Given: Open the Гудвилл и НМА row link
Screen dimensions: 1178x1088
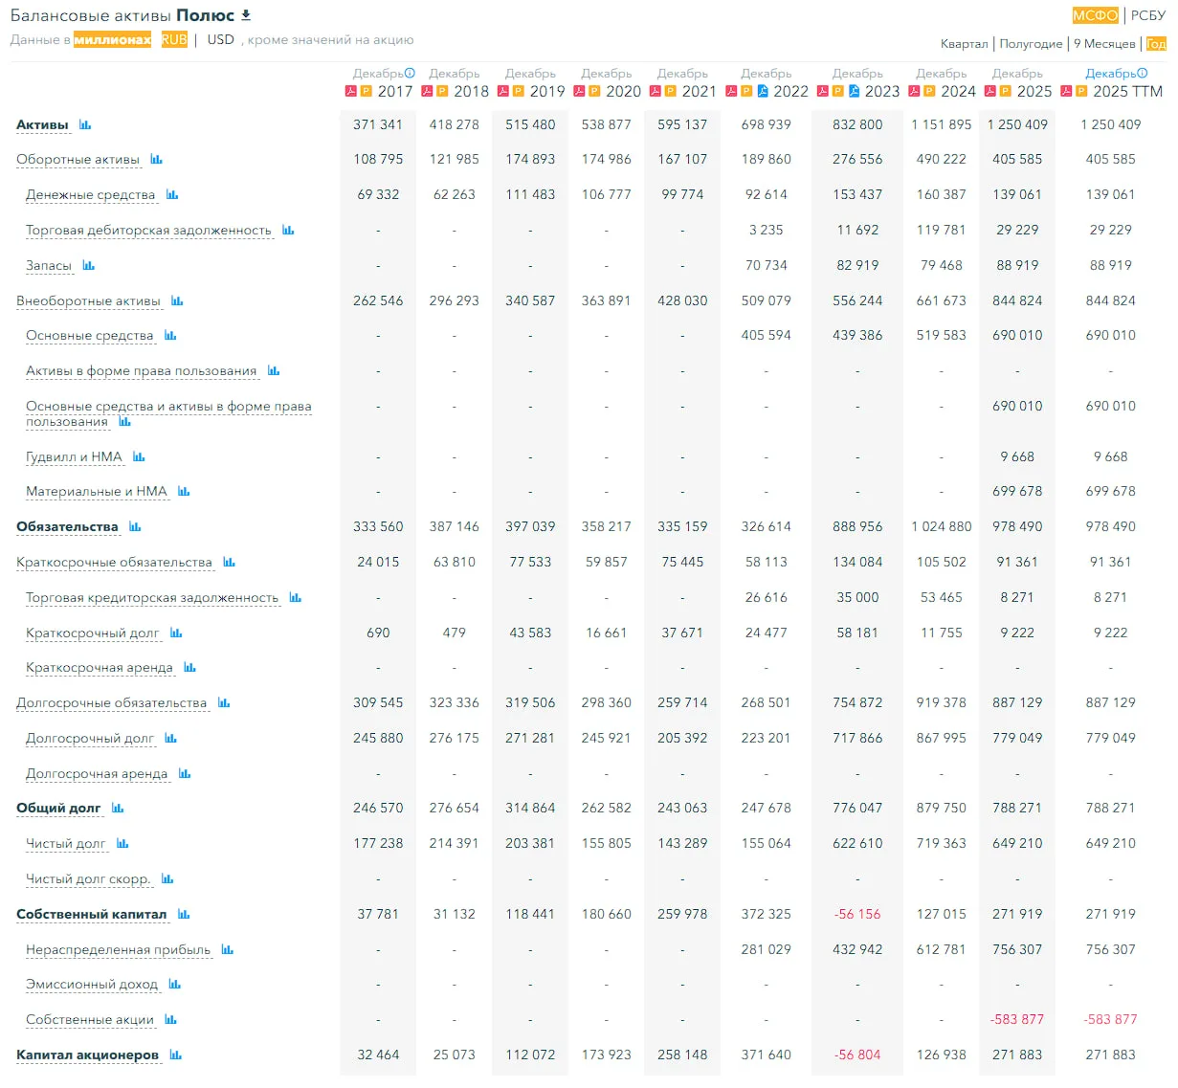Looking at the screenshot, I should [x=74, y=456].
